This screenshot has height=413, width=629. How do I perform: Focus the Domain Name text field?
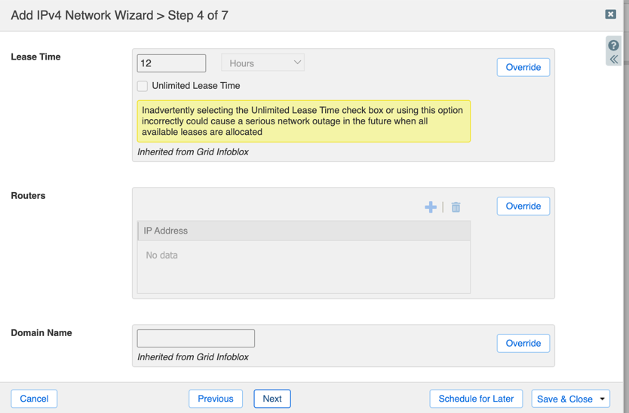coord(196,338)
